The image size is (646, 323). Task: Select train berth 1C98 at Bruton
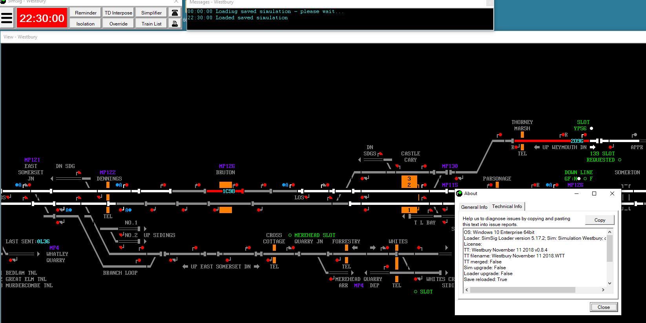pyautogui.click(x=229, y=191)
